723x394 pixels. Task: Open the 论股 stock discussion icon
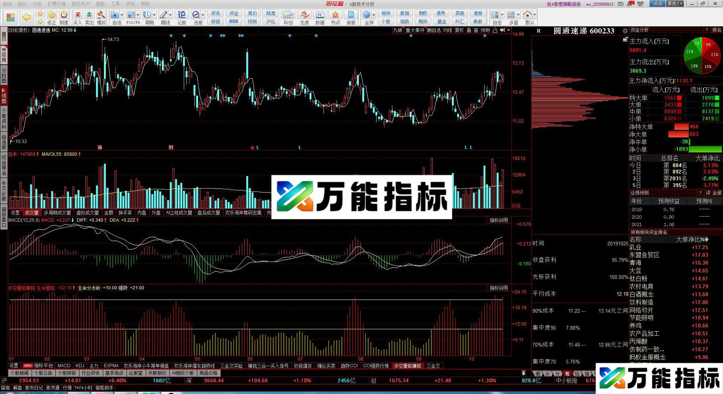coord(182,15)
